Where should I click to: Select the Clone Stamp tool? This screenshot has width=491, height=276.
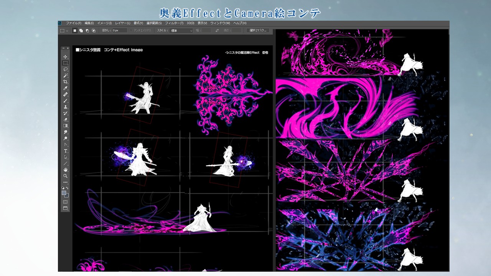[x=66, y=107]
